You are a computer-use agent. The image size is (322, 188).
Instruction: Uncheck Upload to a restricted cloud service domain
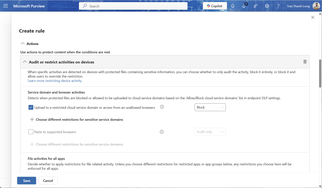pyautogui.click(x=31, y=107)
